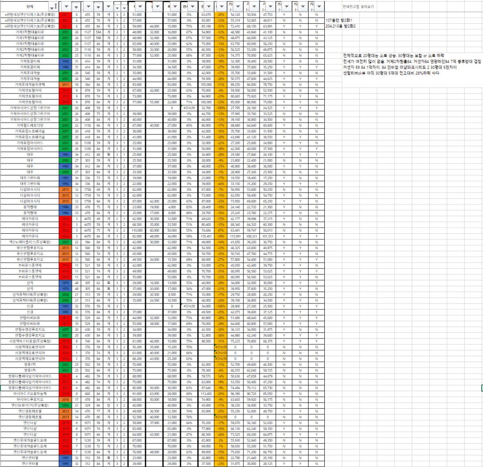Select the 19% orange cell
The width and height of the screenshot is (483, 467).
point(220,382)
